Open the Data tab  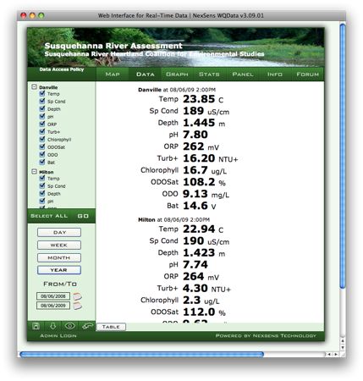click(146, 75)
